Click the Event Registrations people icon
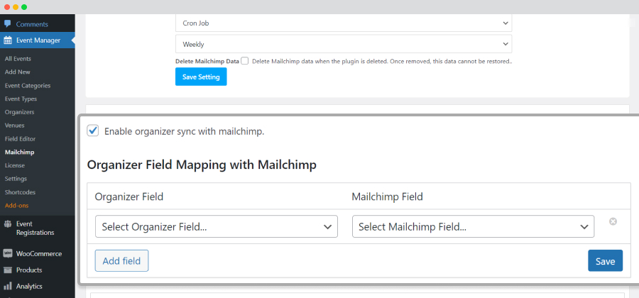639x298 pixels. 7,223
